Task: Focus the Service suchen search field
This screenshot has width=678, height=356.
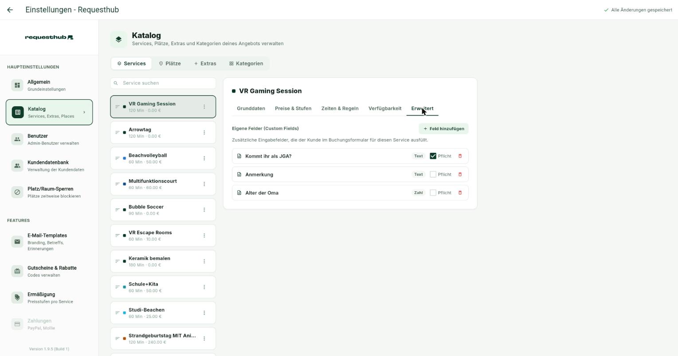Action: point(163,83)
